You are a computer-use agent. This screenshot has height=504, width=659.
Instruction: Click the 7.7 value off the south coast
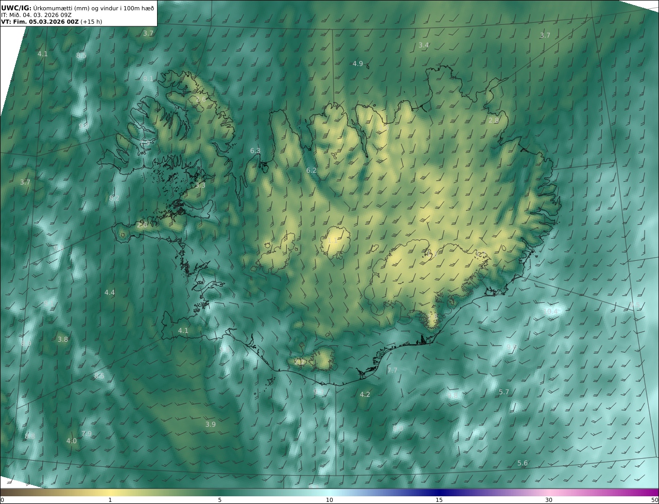392,371
